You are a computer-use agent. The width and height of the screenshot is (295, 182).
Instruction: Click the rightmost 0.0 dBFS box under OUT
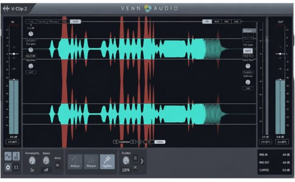click(x=282, y=142)
